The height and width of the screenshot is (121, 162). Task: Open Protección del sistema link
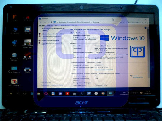(x=50, y=40)
